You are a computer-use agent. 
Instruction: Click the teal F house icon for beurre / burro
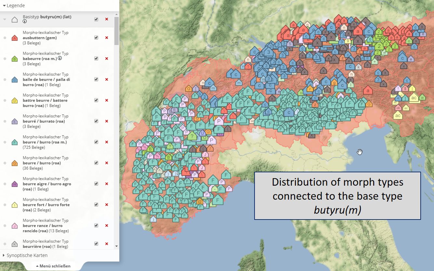[14, 142]
